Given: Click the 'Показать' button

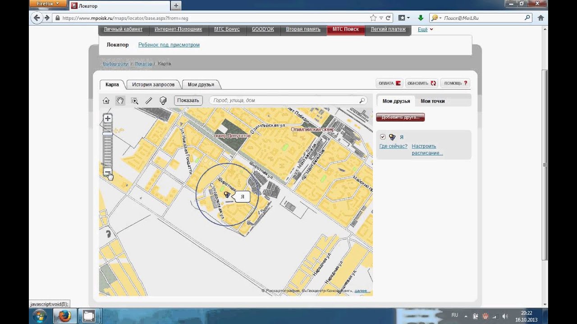Looking at the screenshot, I should [188, 100].
